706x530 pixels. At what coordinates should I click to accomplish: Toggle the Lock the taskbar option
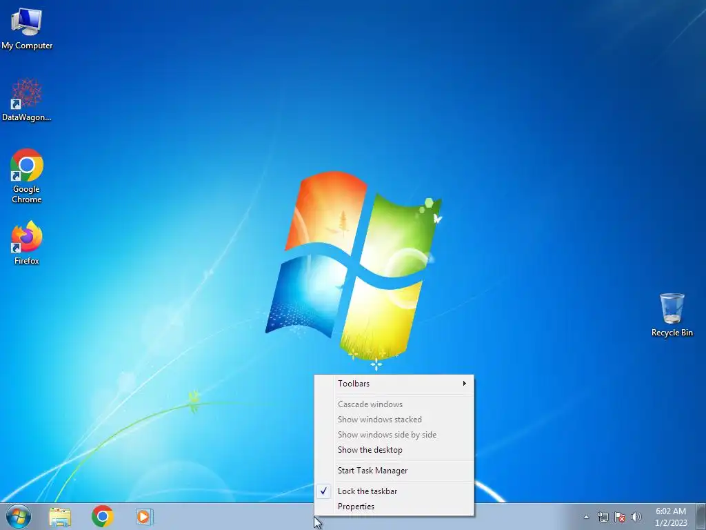point(394,491)
